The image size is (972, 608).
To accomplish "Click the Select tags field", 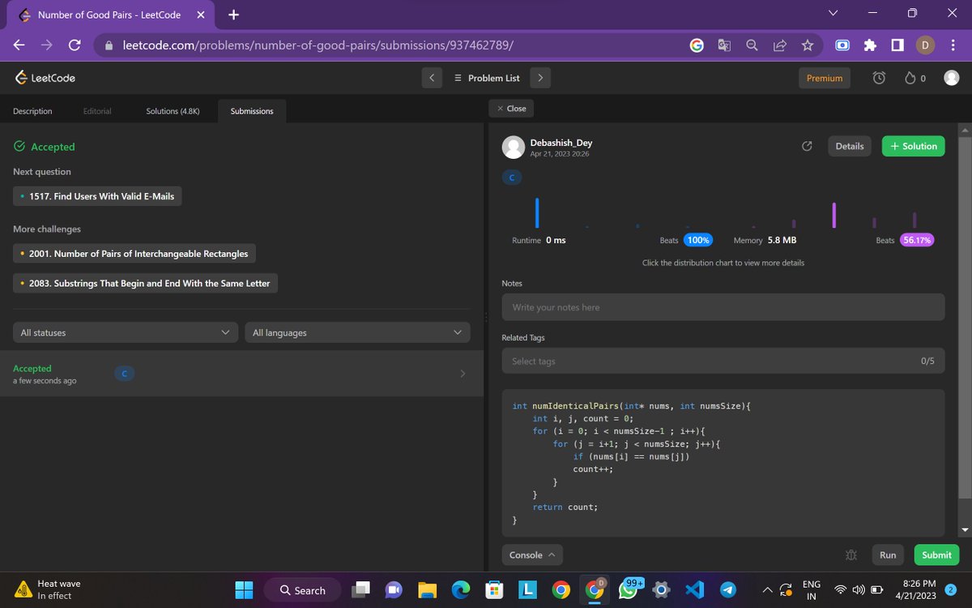I will pyautogui.click(x=723, y=361).
